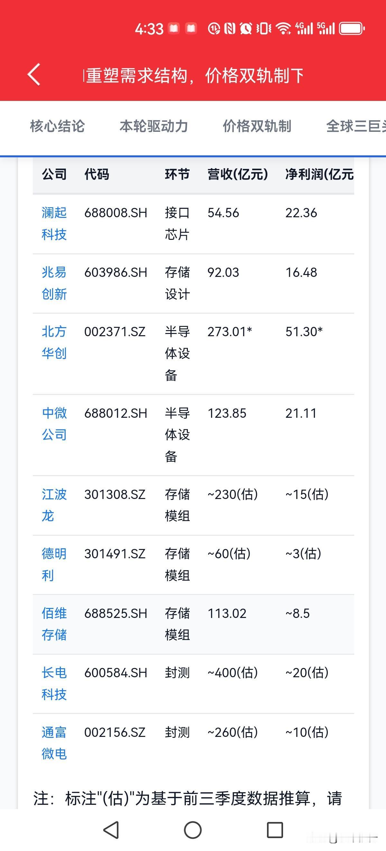Screen dimensions: 386x851
Task: Open the 佰维存储 company link
Action: pos(54,624)
